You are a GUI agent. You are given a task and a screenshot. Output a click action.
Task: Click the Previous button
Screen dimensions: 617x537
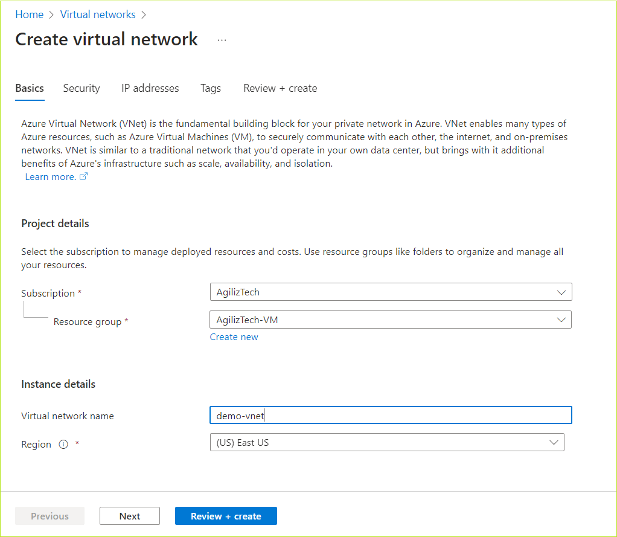(x=50, y=515)
